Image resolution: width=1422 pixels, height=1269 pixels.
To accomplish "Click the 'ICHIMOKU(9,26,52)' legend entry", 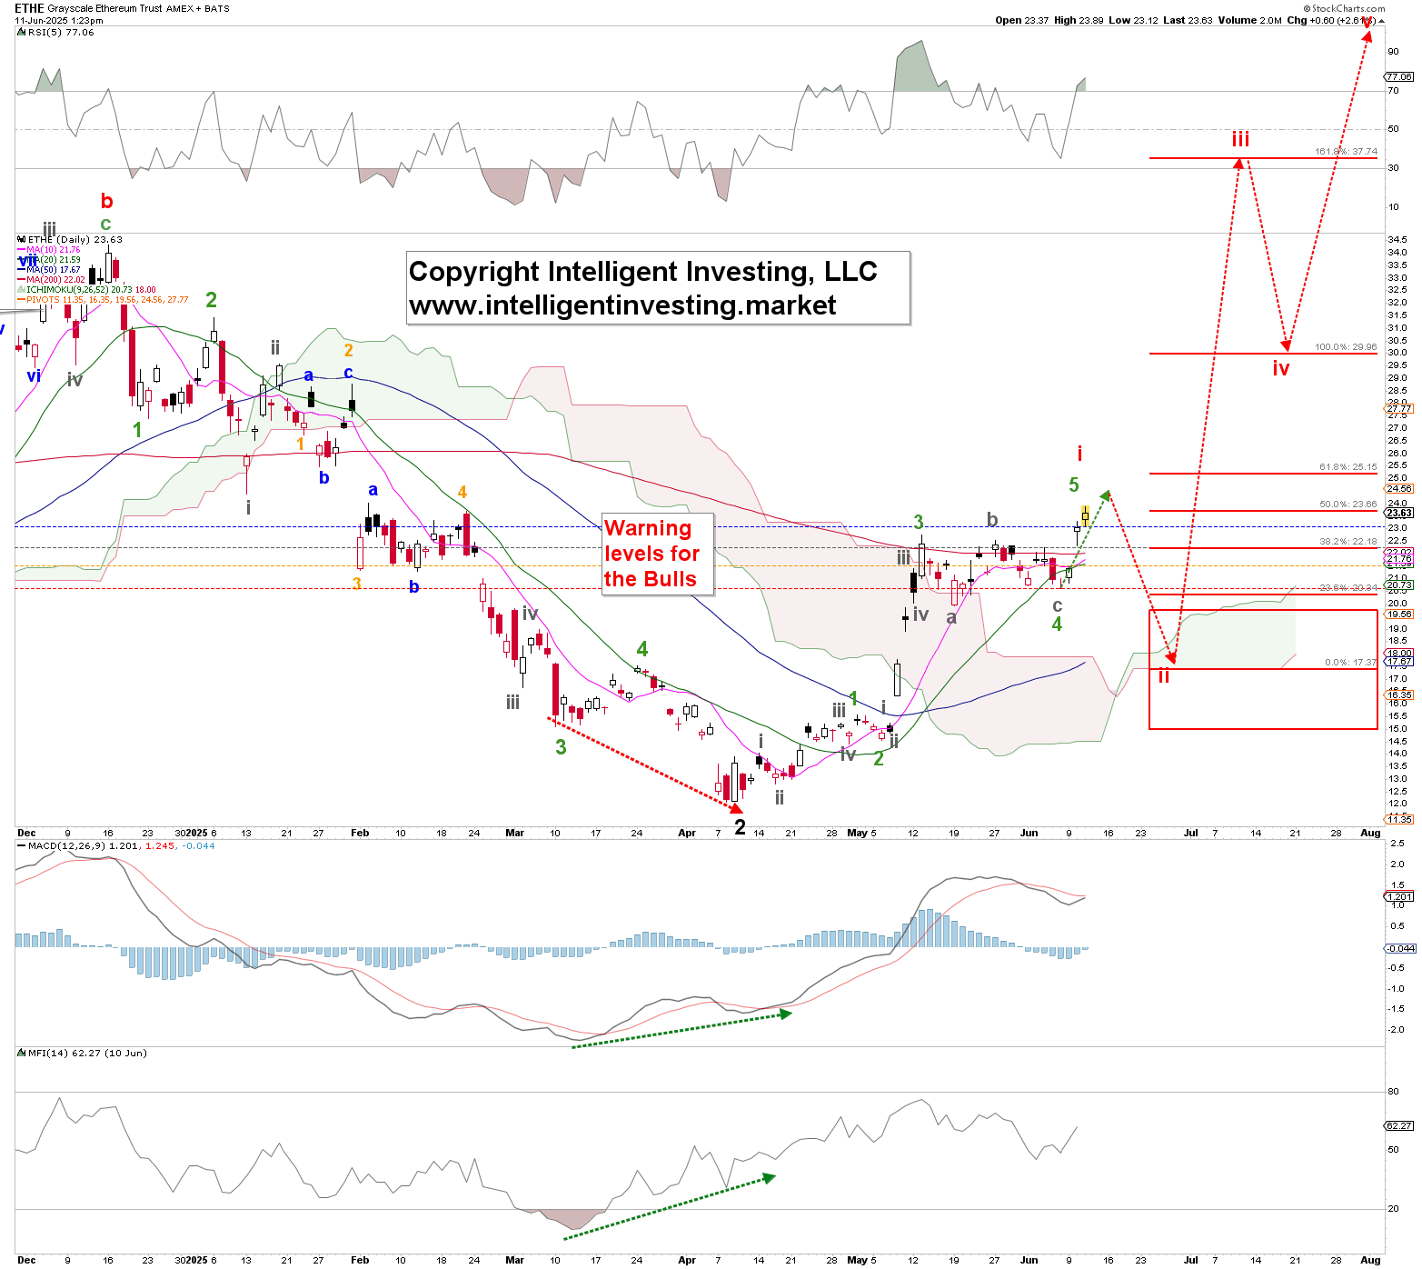I will click(x=92, y=290).
